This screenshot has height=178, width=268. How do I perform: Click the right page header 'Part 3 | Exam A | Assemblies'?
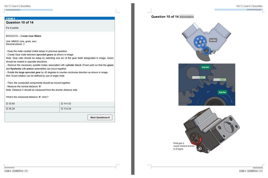[x=249, y=6]
